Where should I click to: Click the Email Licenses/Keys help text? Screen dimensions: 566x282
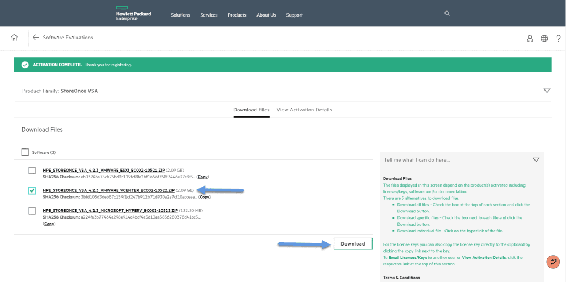click(408, 258)
